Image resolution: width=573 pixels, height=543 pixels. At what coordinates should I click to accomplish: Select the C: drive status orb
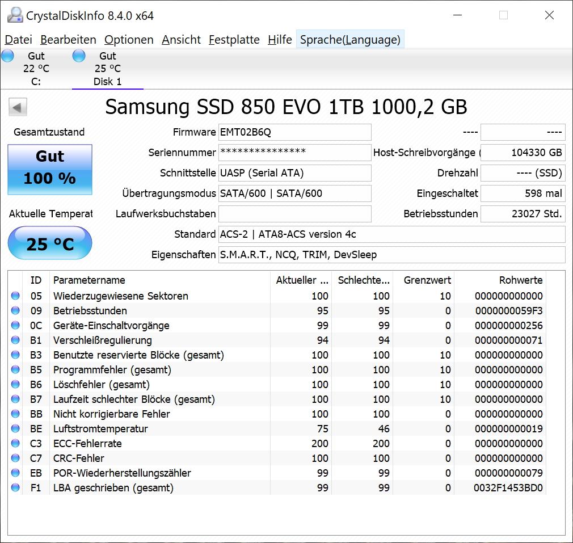tap(8, 56)
